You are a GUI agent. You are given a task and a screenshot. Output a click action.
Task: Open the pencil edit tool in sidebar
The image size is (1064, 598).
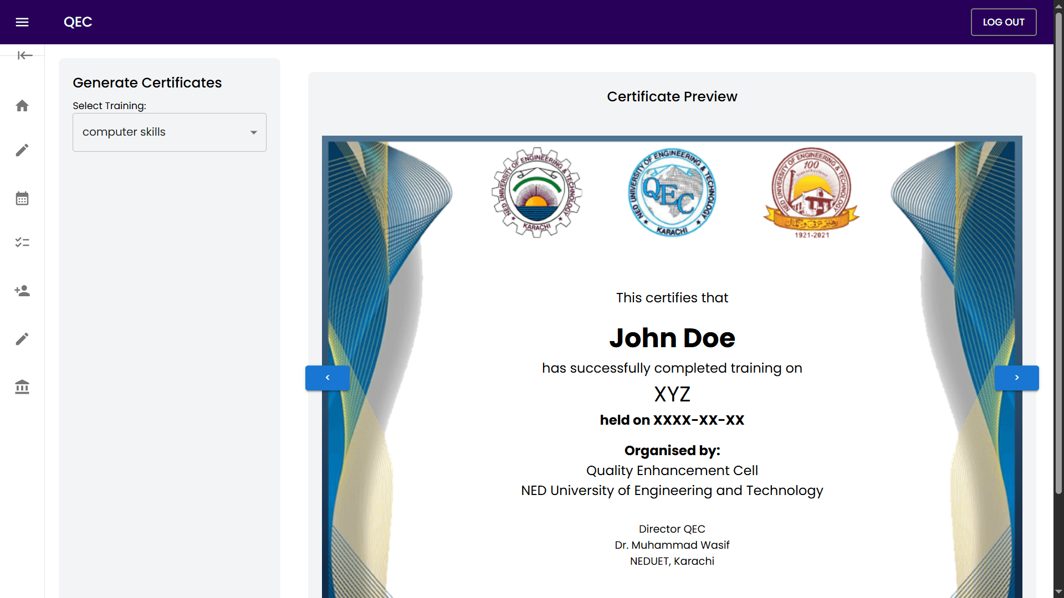22,150
